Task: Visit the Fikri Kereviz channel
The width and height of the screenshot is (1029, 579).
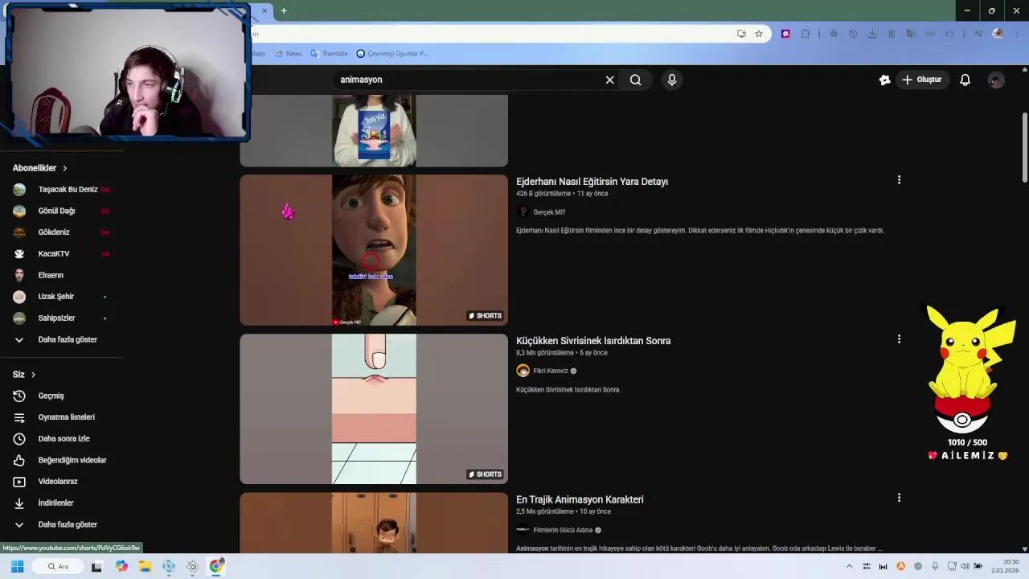Action: coord(551,371)
